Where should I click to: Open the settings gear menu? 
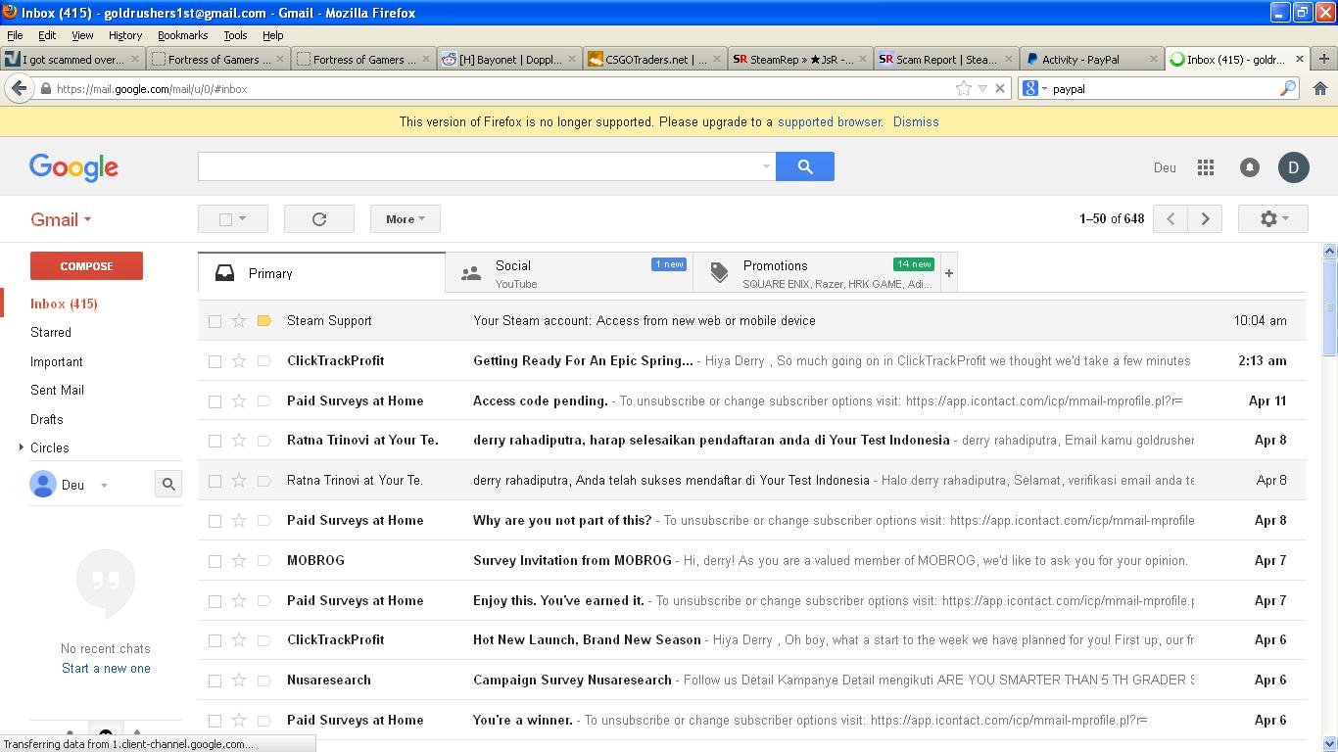click(x=1272, y=219)
